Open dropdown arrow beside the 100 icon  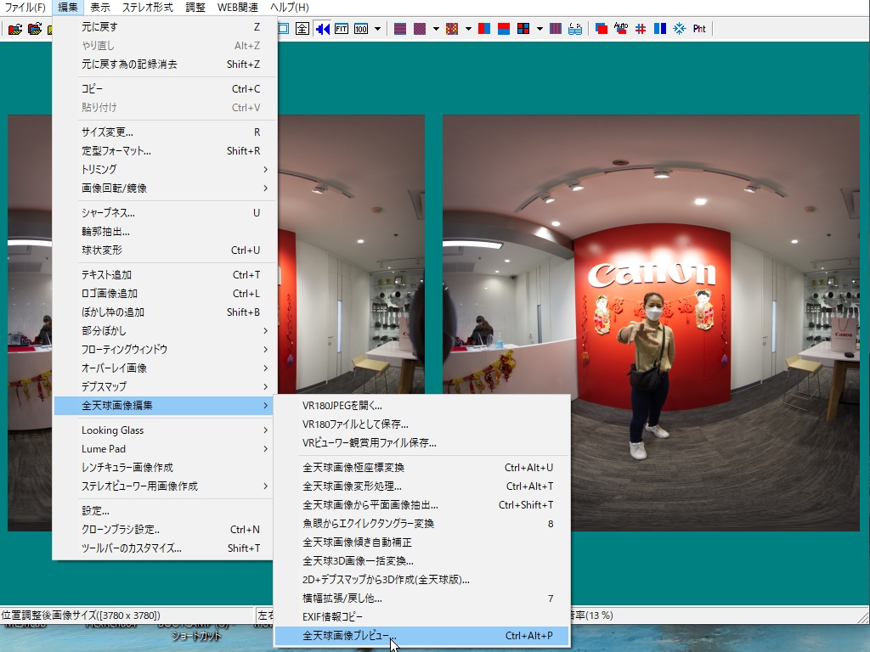(x=377, y=29)
